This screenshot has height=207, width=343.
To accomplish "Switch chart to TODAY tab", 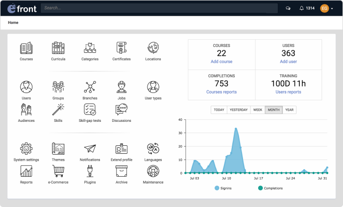I will [219, 110].
